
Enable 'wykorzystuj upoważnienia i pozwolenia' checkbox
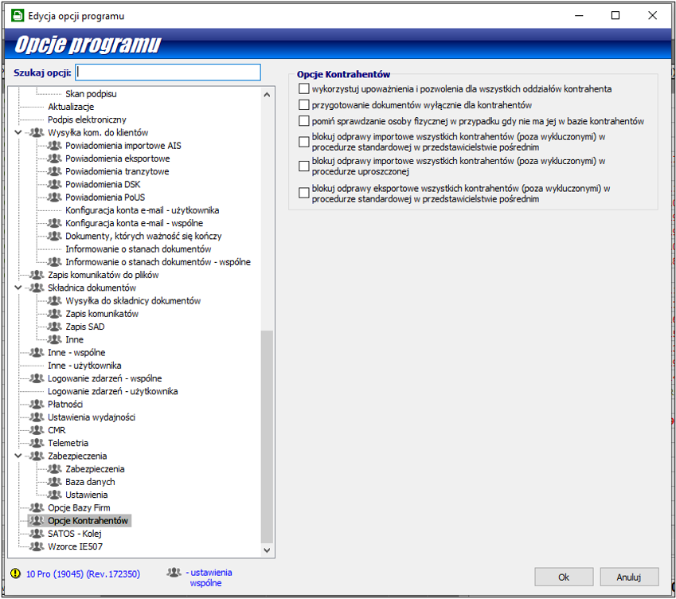tap(303, 89)
